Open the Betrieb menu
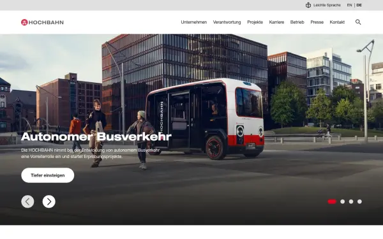The height and width of the screenshot is (239, 383). click(x=297, y=22)
